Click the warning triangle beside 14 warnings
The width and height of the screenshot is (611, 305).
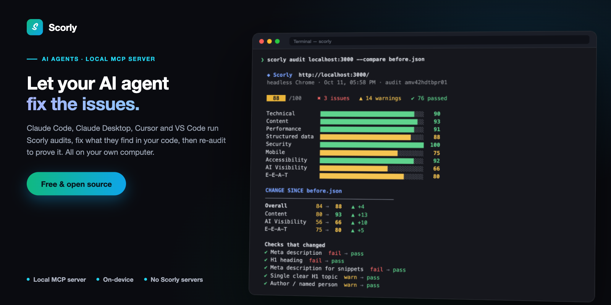(360, 99)
